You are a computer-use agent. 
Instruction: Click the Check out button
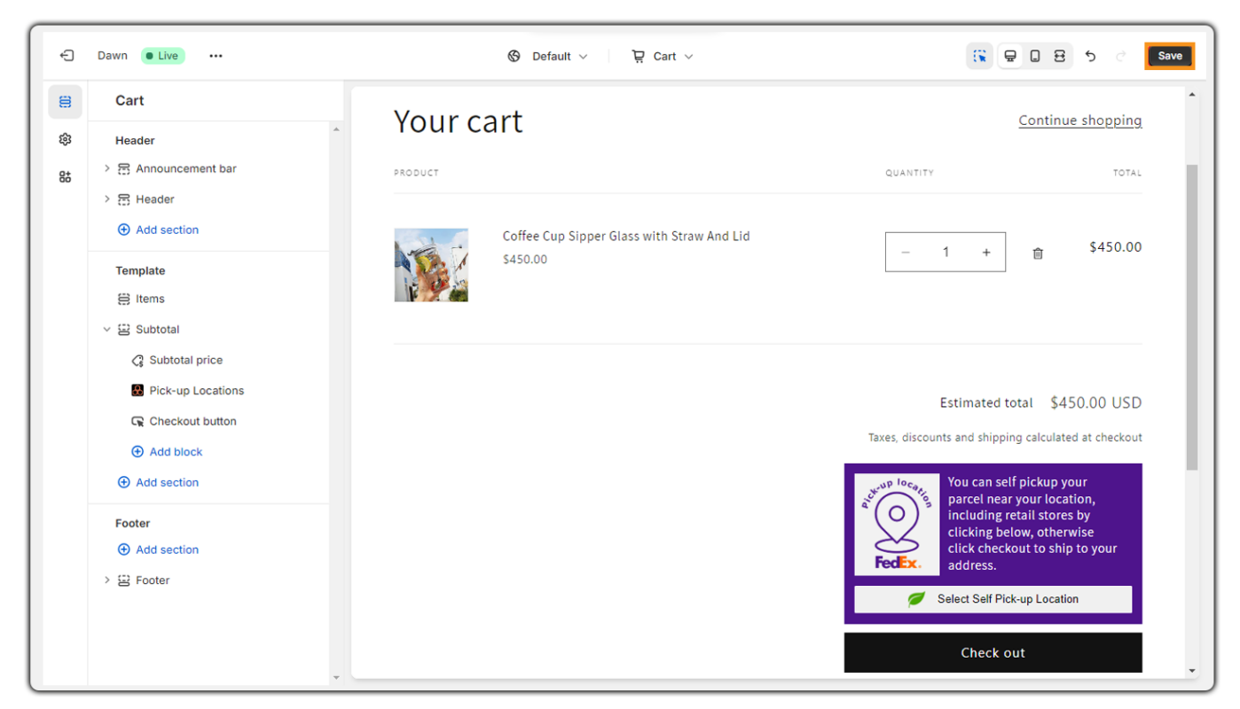coord(993,652)
